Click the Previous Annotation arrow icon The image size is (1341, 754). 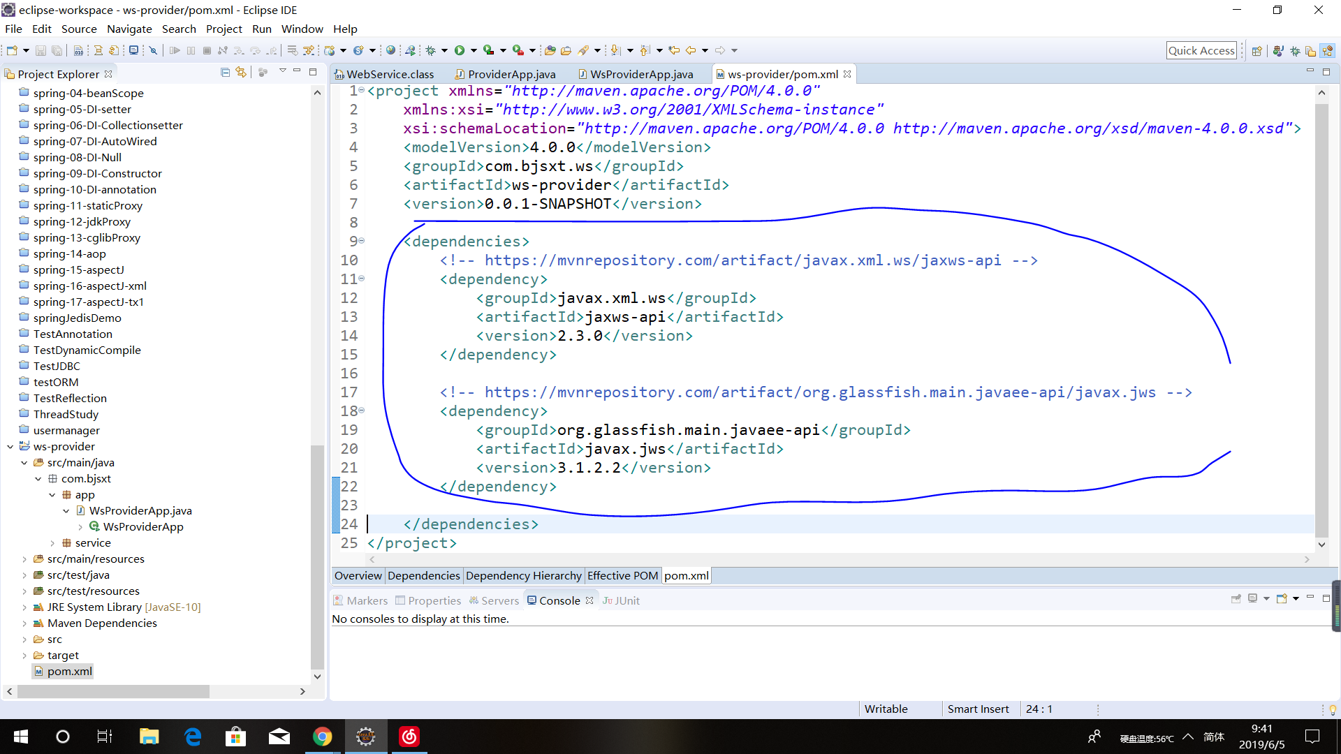tap(645, 50)
